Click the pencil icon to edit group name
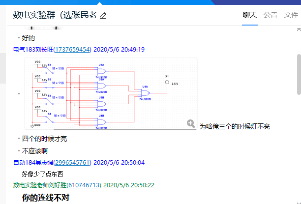 click(103, 15)
